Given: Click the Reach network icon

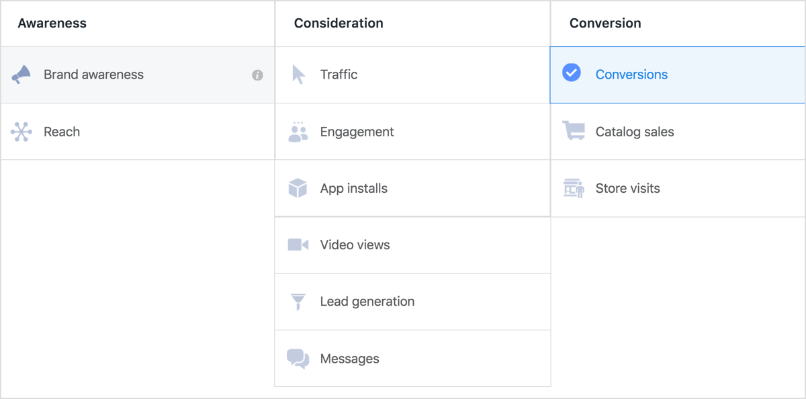Looking at the screenshot, I should pyautogui.click(x=21, y=132).
